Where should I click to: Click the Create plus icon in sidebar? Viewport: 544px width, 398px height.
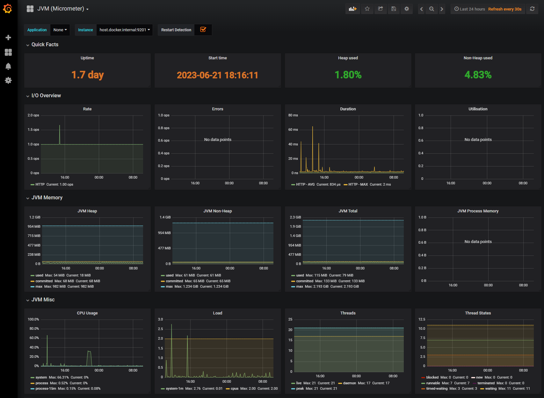8,38
